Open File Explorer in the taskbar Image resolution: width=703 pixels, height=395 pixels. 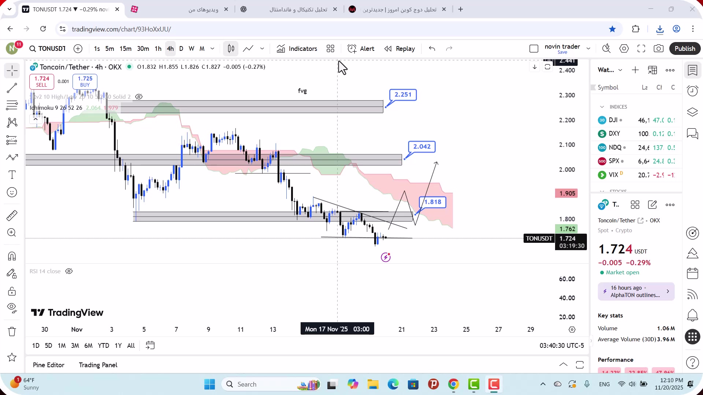tap(373, 384)
